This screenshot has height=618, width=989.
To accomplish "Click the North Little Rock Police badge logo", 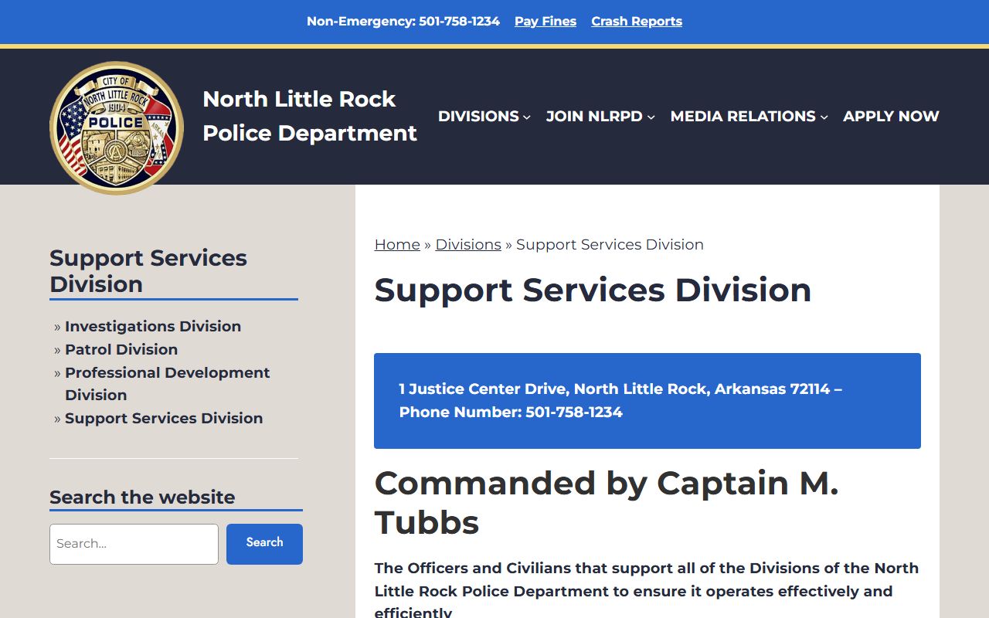I will 117,127.
